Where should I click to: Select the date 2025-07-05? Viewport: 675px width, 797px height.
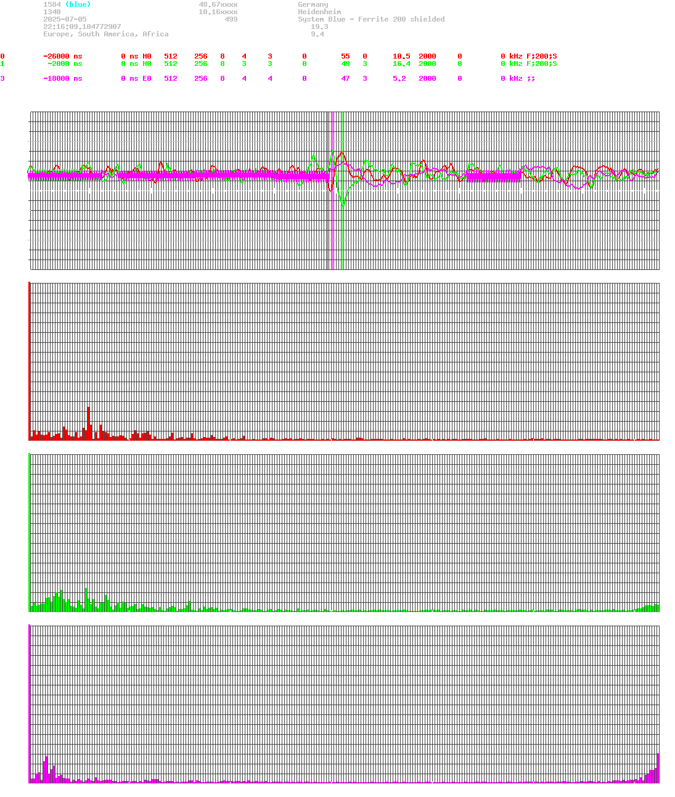click(65, 19)
